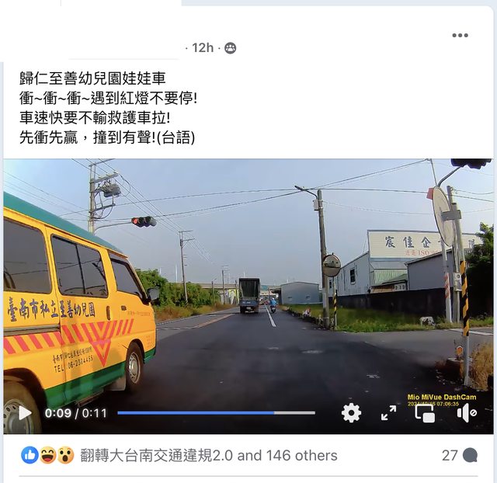Image resolution: width=497 pixels, height=483 pixels.
Task: Open the list of people who reacted
Action: [x=209, y=455]
